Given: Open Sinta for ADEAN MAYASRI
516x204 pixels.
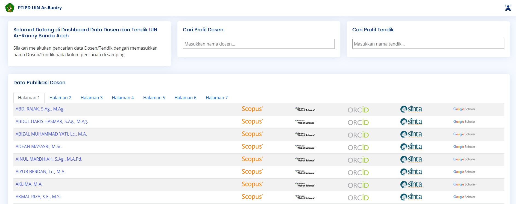Looking at the screenshot, I should tap(411, 147).
